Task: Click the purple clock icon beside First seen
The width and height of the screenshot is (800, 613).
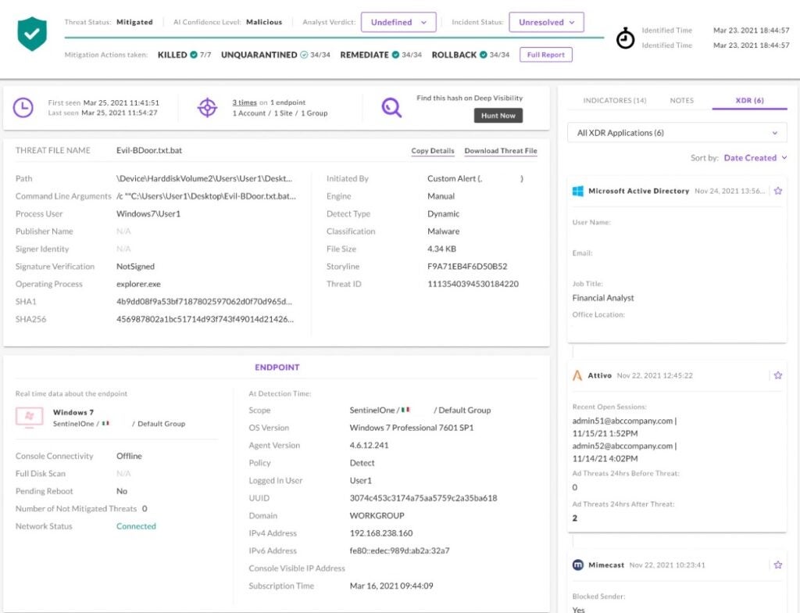Action: 23,108
